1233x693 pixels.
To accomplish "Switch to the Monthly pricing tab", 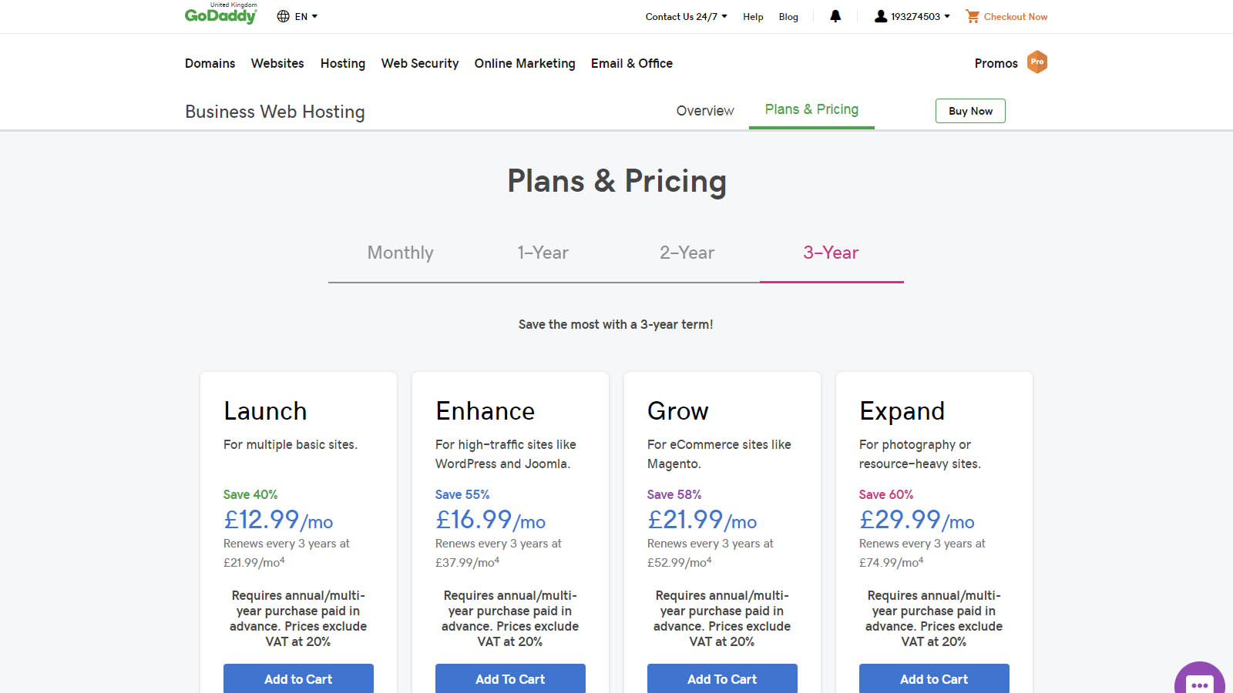I will (400, 253).
